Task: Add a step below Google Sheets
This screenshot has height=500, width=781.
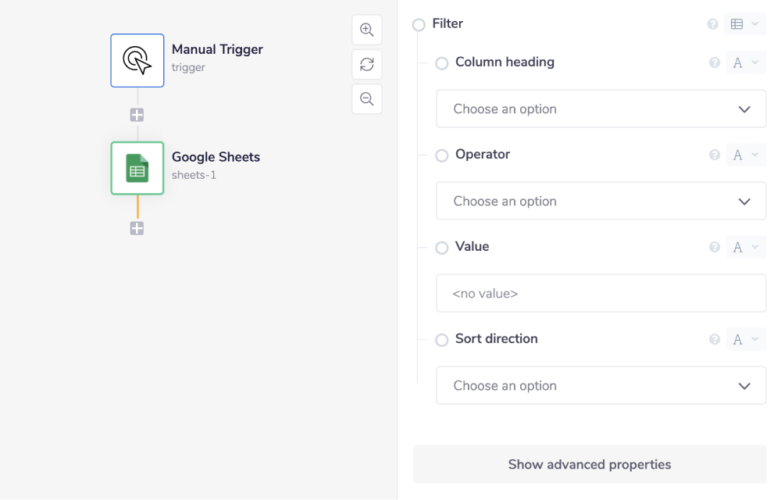Action: click(137, 228)
